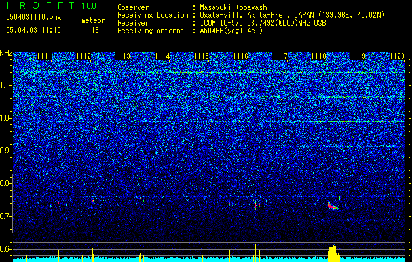This screenshot has width=412, height=262.
Task: Click the 1115 time marker
Action: click(201, 56)
